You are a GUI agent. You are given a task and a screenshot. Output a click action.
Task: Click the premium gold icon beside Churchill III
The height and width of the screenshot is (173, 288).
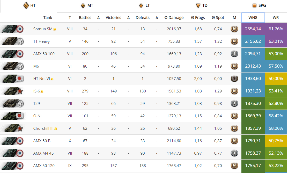tap(56, 129)
